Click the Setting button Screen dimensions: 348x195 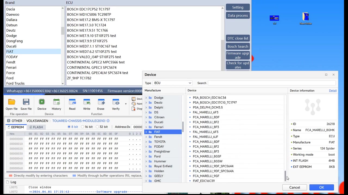pos(238,7)
